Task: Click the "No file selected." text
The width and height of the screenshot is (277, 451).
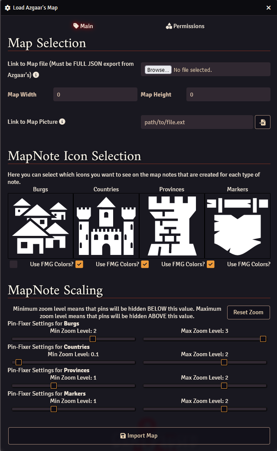Action: click(192, 70)
